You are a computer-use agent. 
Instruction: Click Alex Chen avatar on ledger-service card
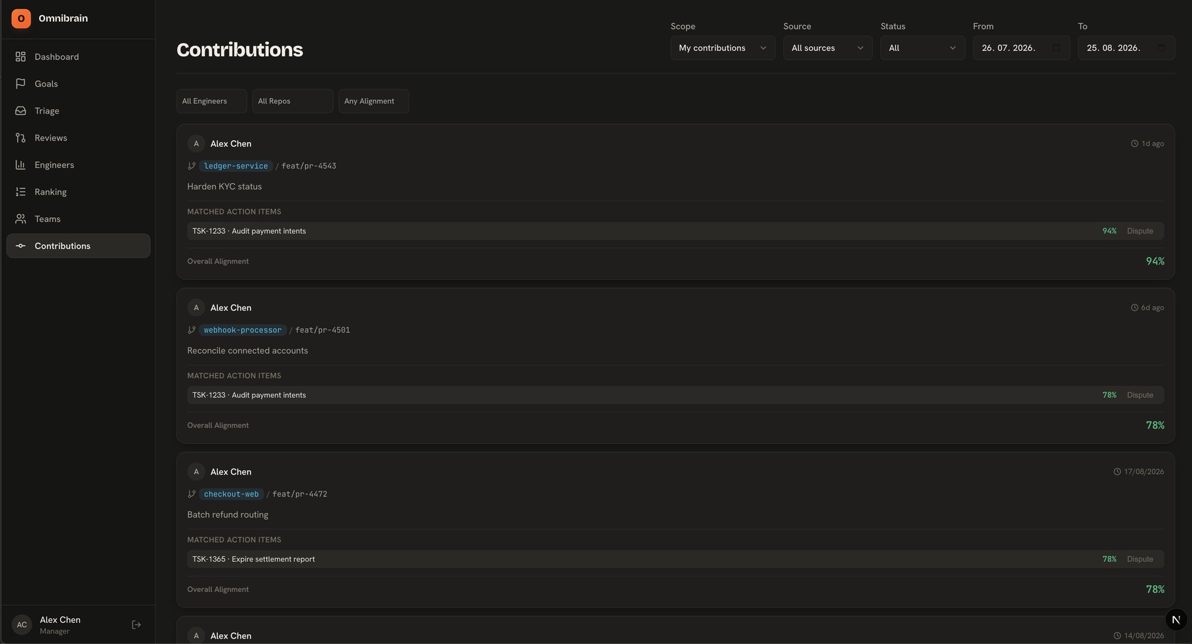[x=196, y=144]
